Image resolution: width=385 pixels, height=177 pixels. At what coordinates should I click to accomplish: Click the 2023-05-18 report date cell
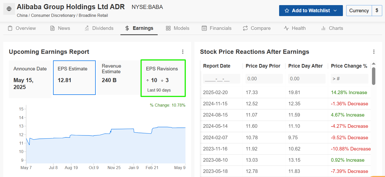pyautogui.click(x=215, y=171)
